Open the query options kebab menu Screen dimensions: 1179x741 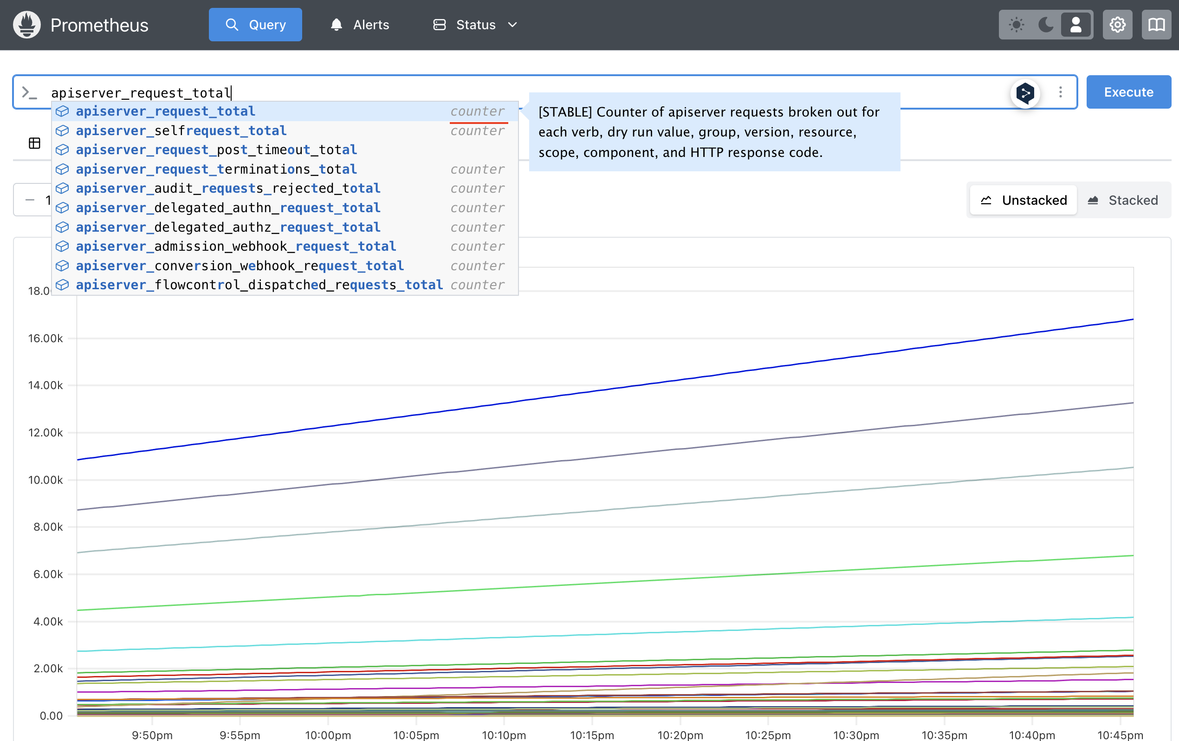tap(1060, 92)
